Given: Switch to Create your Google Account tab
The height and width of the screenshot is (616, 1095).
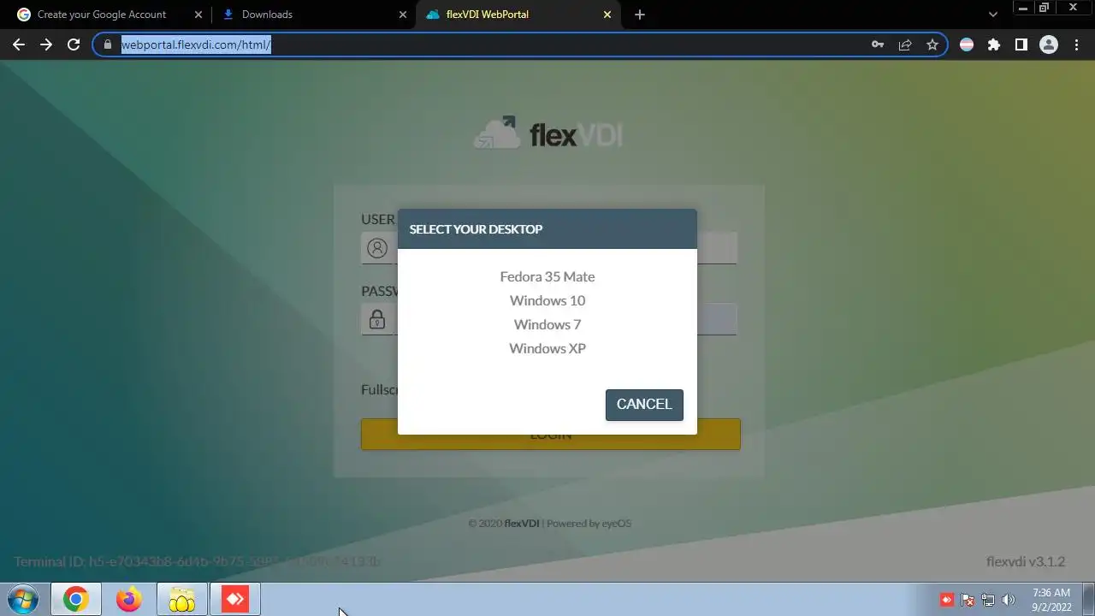Looking at the screenshot, I should [101, 15].
